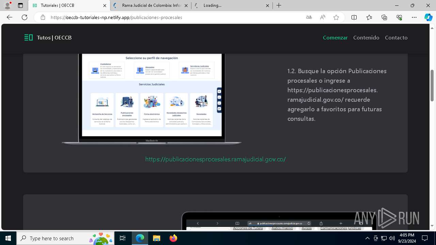
Task: Refresh the current page
Action: pyautogui.click(x=25, y=17)
